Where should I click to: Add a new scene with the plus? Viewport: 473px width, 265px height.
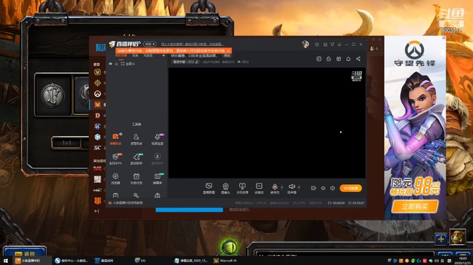[164, 56]
